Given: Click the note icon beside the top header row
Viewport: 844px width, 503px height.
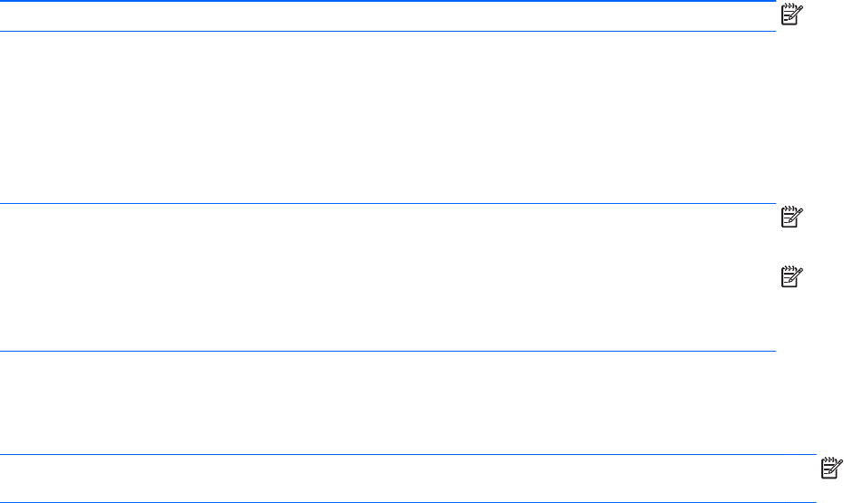Looking at the screenshot, I should click(x=791, y=15).
